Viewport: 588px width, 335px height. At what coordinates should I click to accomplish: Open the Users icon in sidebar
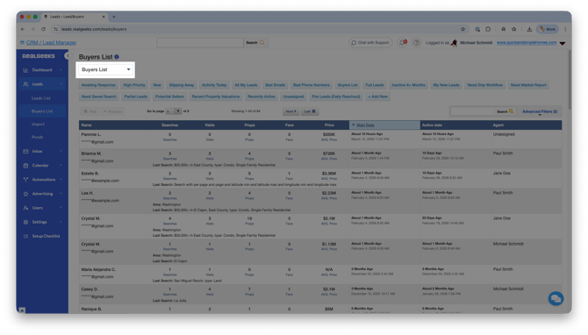pos(25,208)
